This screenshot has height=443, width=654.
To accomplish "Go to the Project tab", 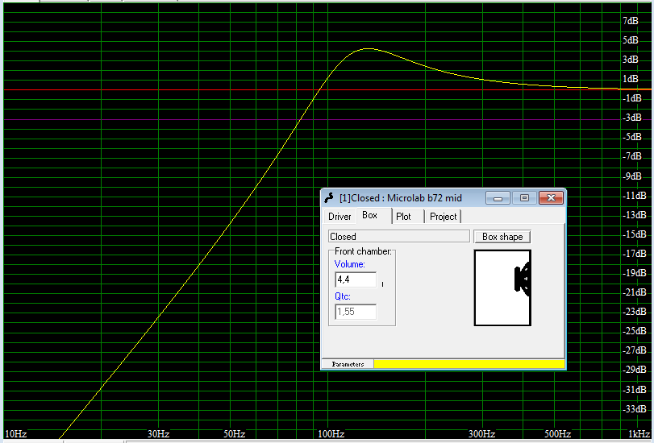I will tap(443, 217).
